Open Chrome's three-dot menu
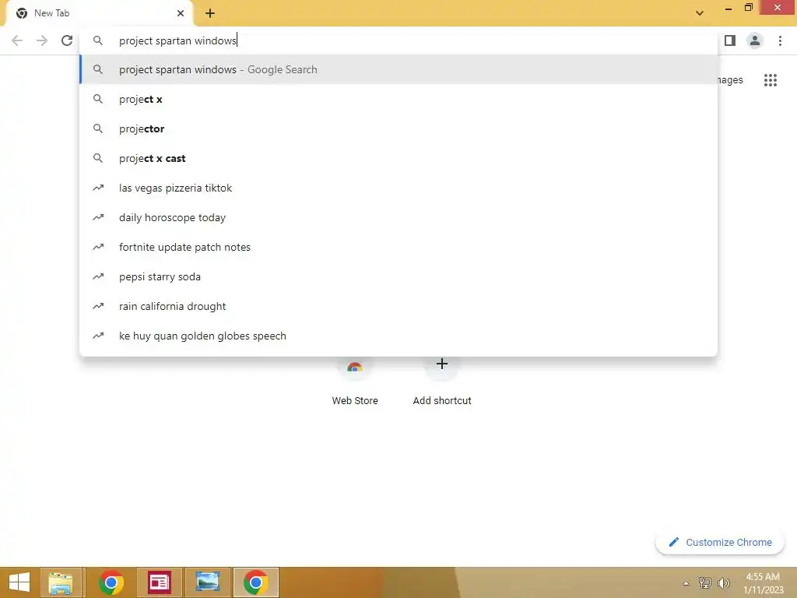 pos(780,40)
